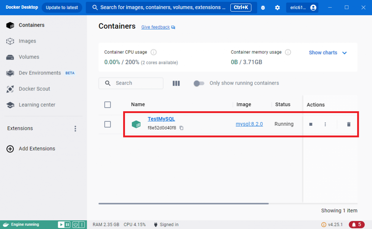Pause the Docker engine from the status bar
Screen dimensions: 372x229
(67, 225)
